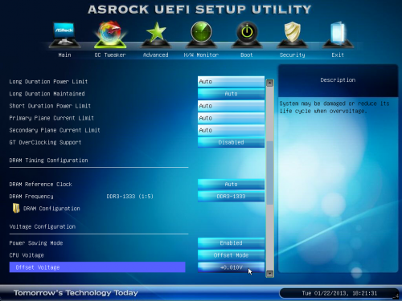Edit Long Duration Power Limit value field
This screenshot has width=402, height=301.
(x=231, y=82)
